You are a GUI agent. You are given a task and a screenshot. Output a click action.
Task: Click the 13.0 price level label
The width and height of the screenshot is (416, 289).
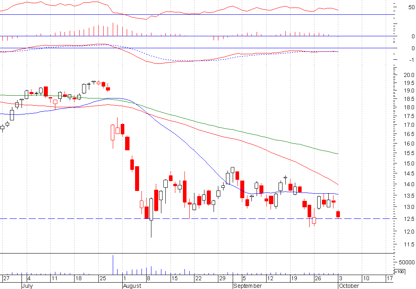pyautogui.click(x=409, y=207)
